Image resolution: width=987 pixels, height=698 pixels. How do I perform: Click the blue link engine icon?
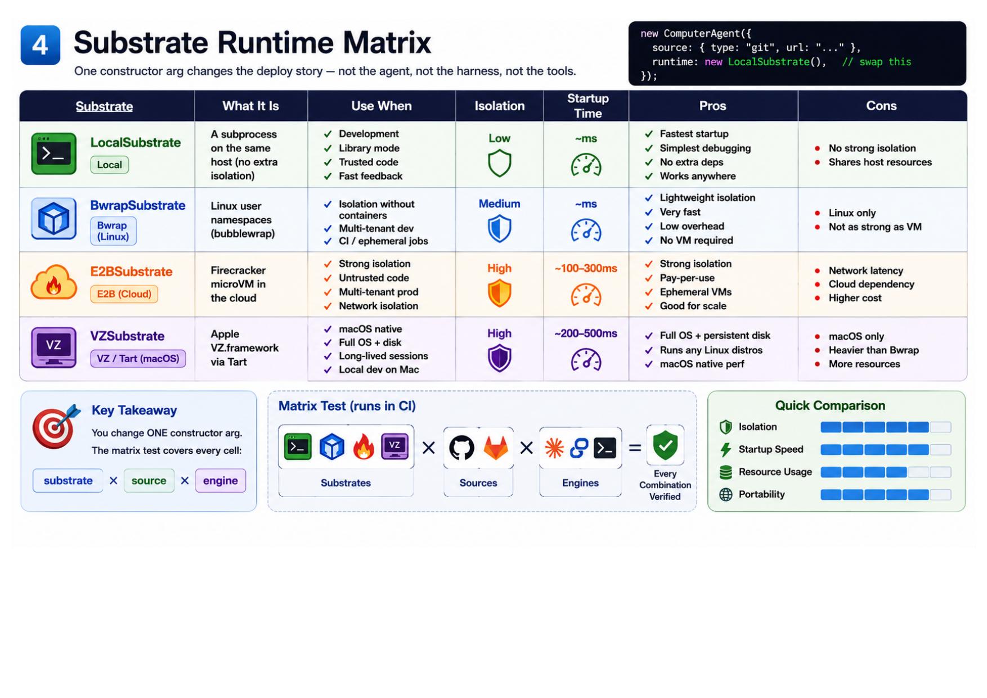pyautogui.click(x=579, y=448)
